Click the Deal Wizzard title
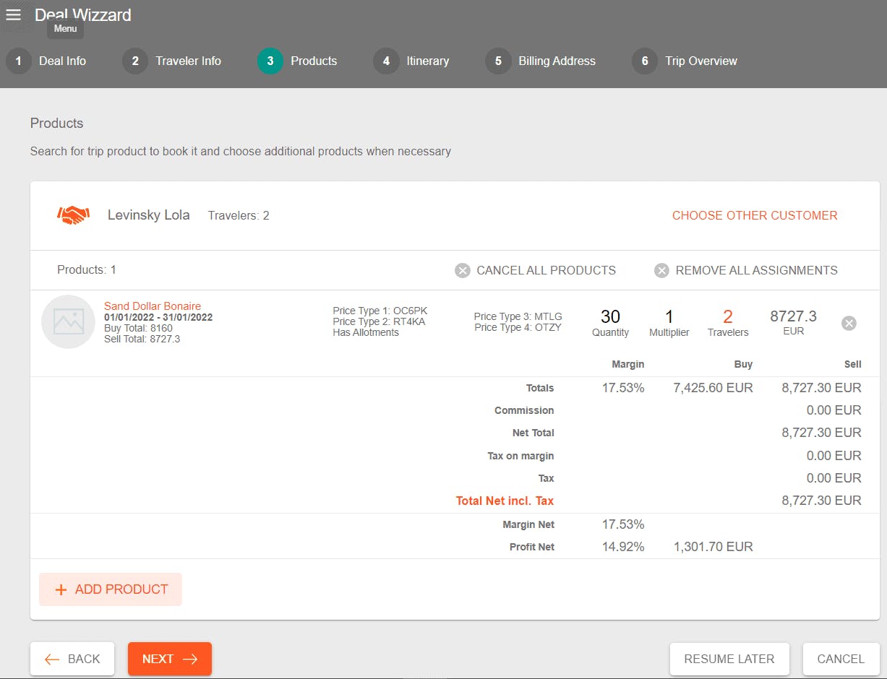This screenshot has height=679, width=887. pos(83,14)
